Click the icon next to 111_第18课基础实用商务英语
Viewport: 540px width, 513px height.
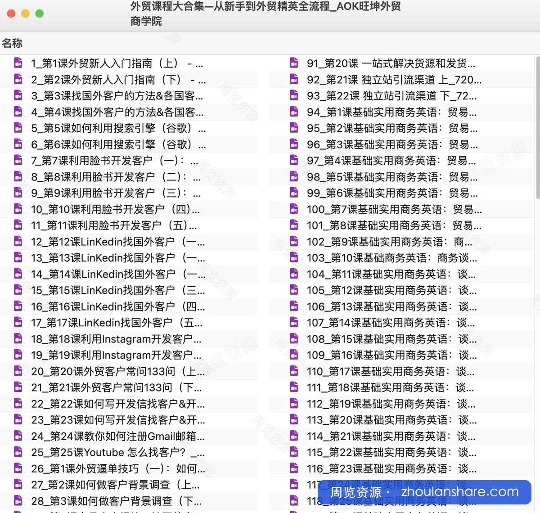[294, 387]
